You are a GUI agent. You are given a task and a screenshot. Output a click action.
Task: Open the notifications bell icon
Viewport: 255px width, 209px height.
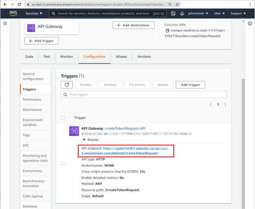[182, 13]
